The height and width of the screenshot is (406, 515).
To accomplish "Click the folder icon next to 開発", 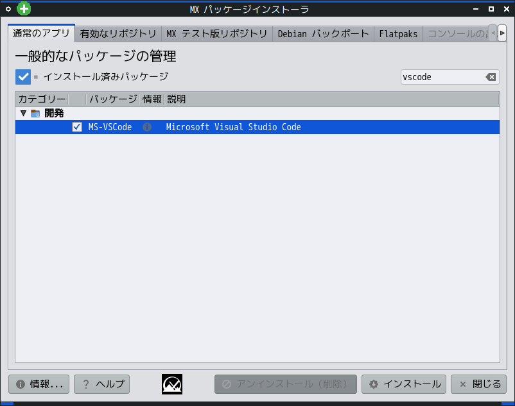I will tap(35, 113).
